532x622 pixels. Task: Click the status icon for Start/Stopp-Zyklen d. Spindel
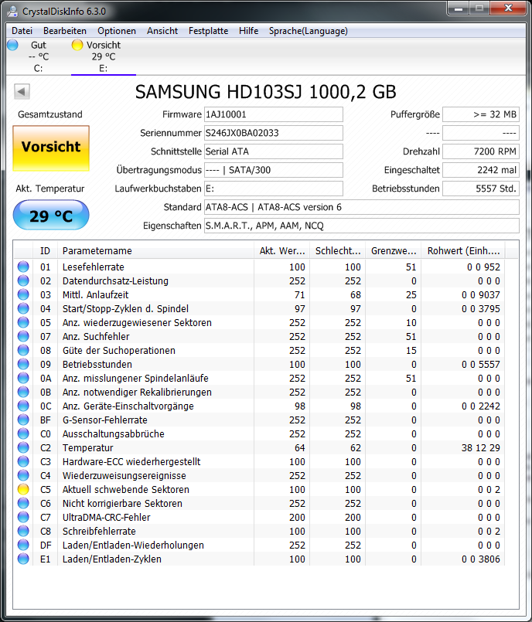pyautogui.click(x=23, y=308)
